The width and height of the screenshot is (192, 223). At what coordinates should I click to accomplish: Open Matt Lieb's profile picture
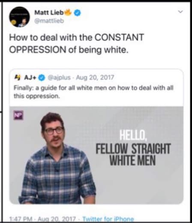(19, 17)
